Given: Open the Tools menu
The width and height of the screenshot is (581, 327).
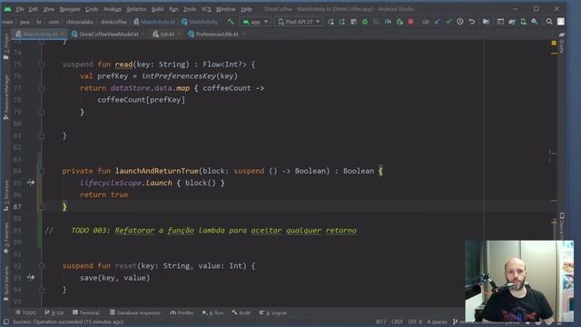Looking at the screenshot, I should pos(190,9).
